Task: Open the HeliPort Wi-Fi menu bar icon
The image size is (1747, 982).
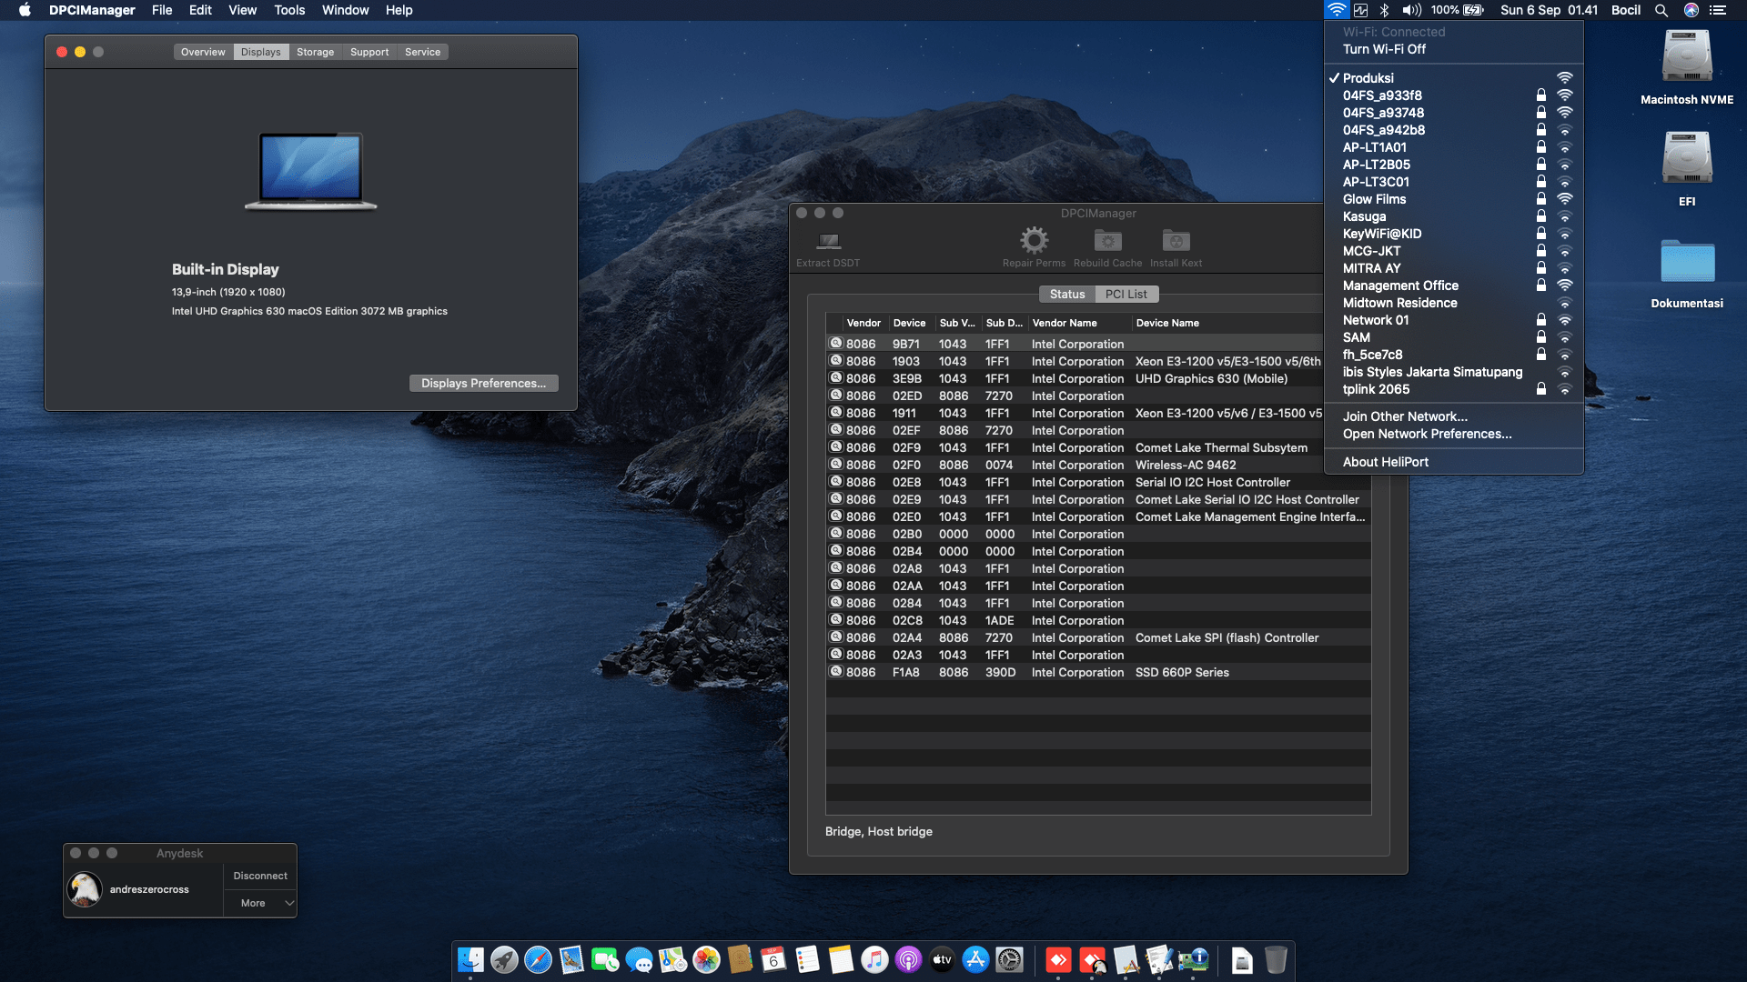Action: pyautogui.click(x=1336, y=10)
